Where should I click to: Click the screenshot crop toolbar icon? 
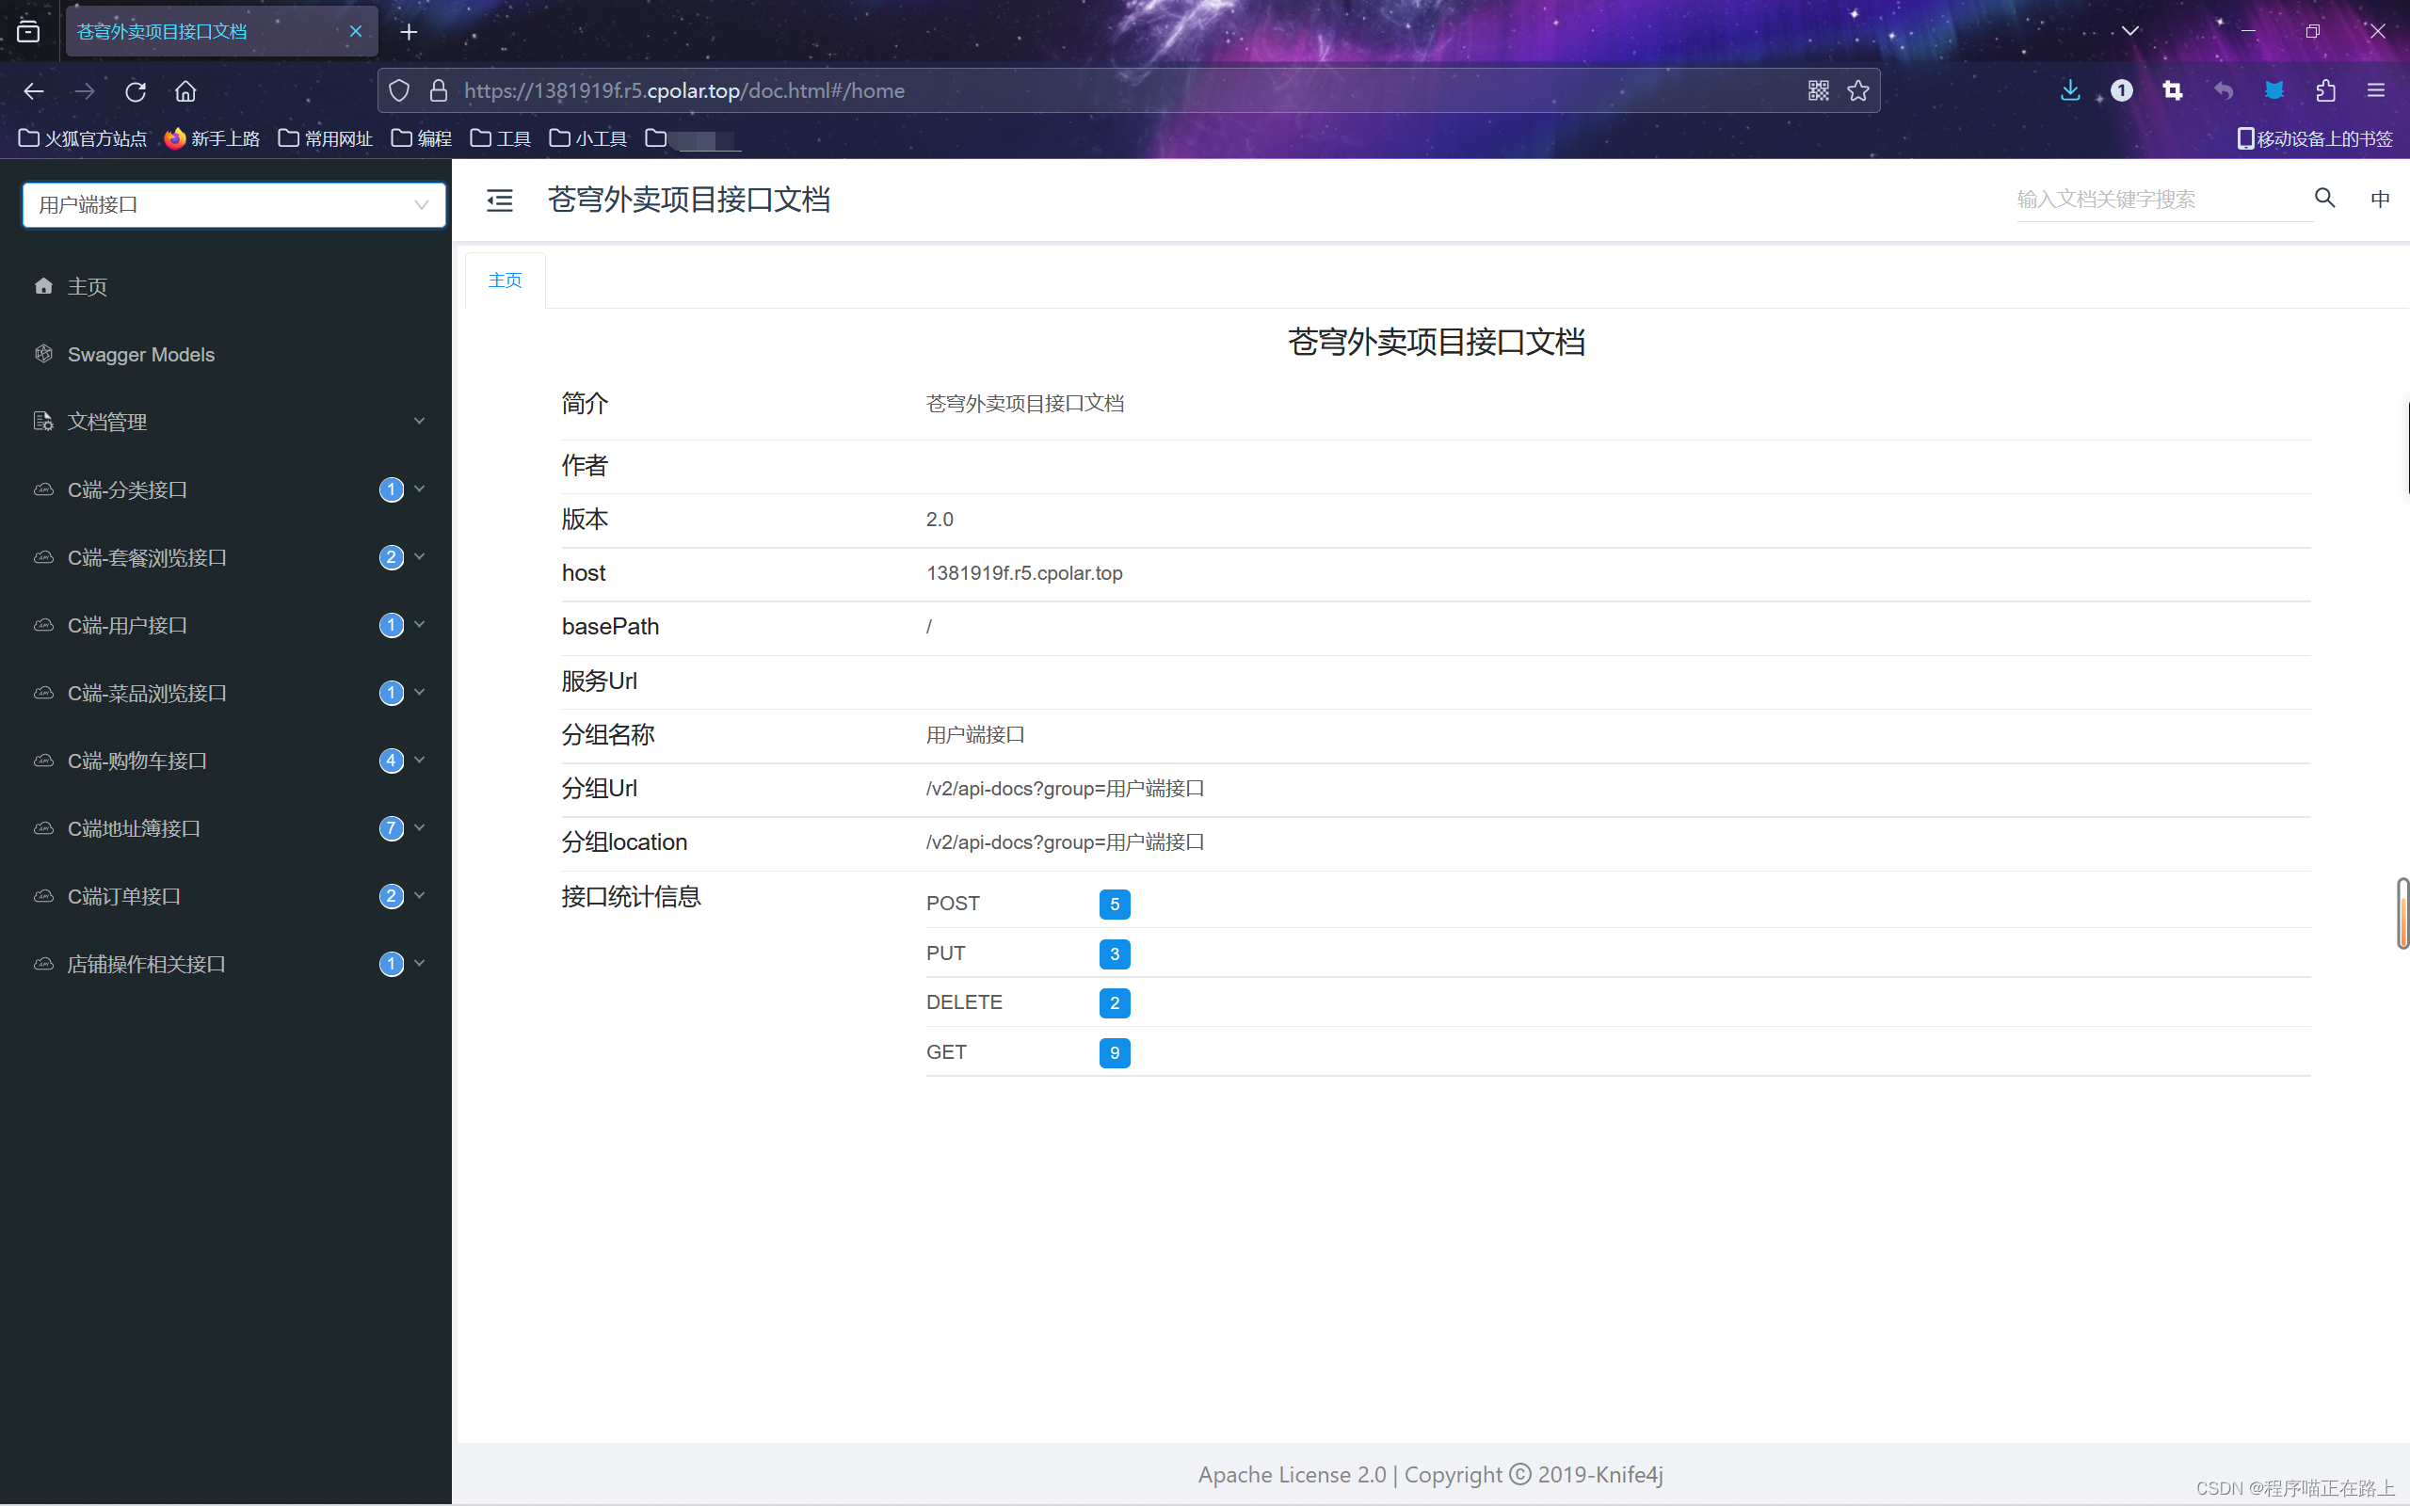[x=2172, y=90]
